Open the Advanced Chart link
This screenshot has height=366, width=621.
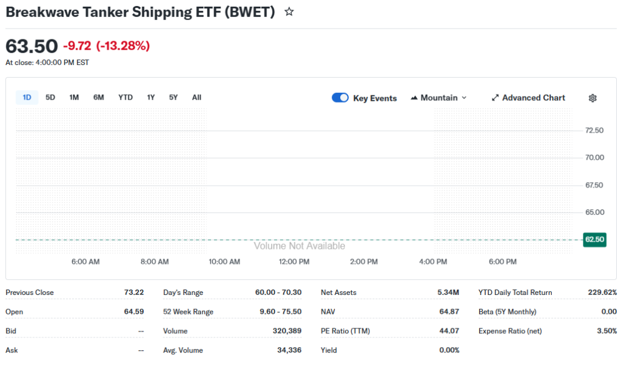pyautogui.click(x=533, y=98)
